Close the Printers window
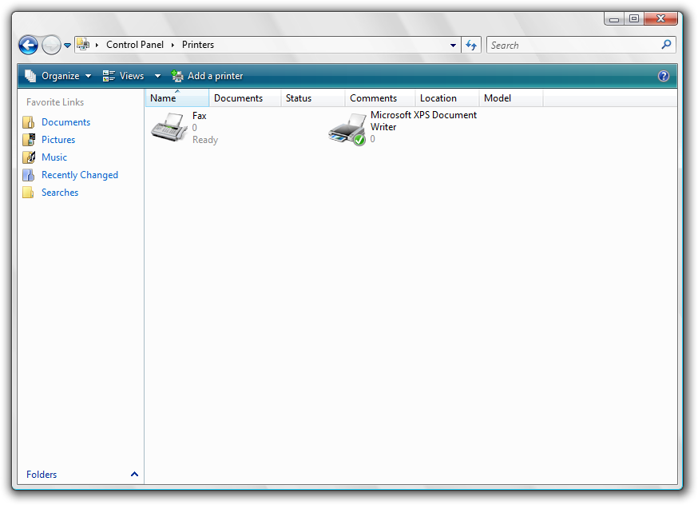The image size is (698, 505). [x=661, y=18]
